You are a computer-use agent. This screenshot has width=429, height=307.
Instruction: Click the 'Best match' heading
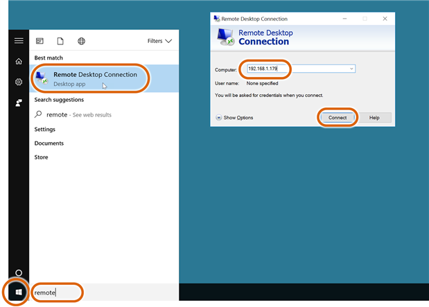tap(49, 58)
